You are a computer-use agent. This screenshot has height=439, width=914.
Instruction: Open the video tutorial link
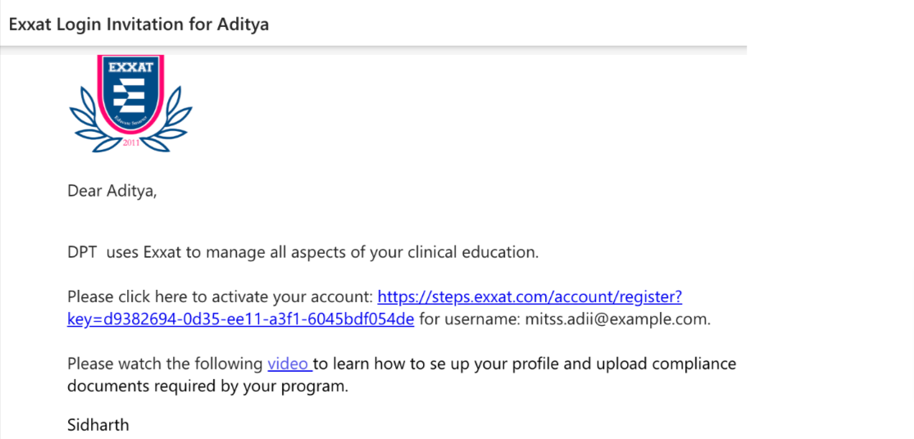(288, 364)
